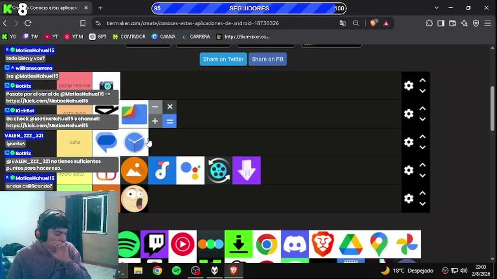Open the YO bookmark
Image resolution: width=497 pixels, height=279 pixels.
[x=9, y=37]
